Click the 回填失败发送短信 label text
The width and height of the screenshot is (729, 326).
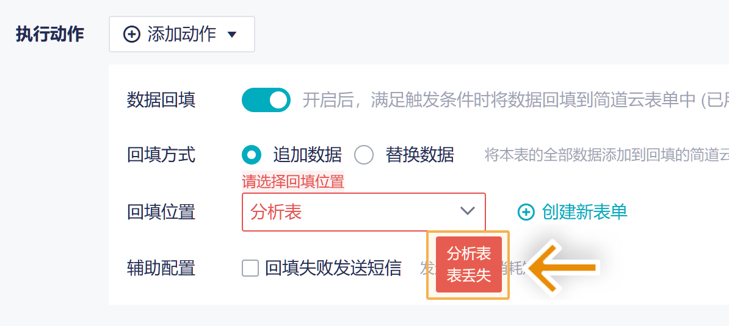click(333, 268)
